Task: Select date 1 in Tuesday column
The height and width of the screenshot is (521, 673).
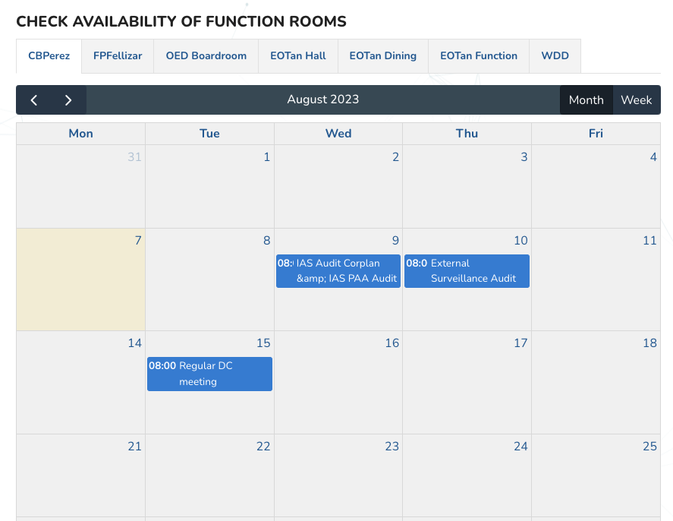Action: point(266,158)
